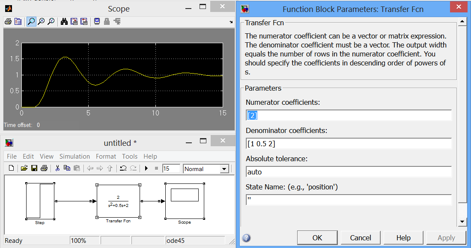Open the Format menu

(106, 156)
